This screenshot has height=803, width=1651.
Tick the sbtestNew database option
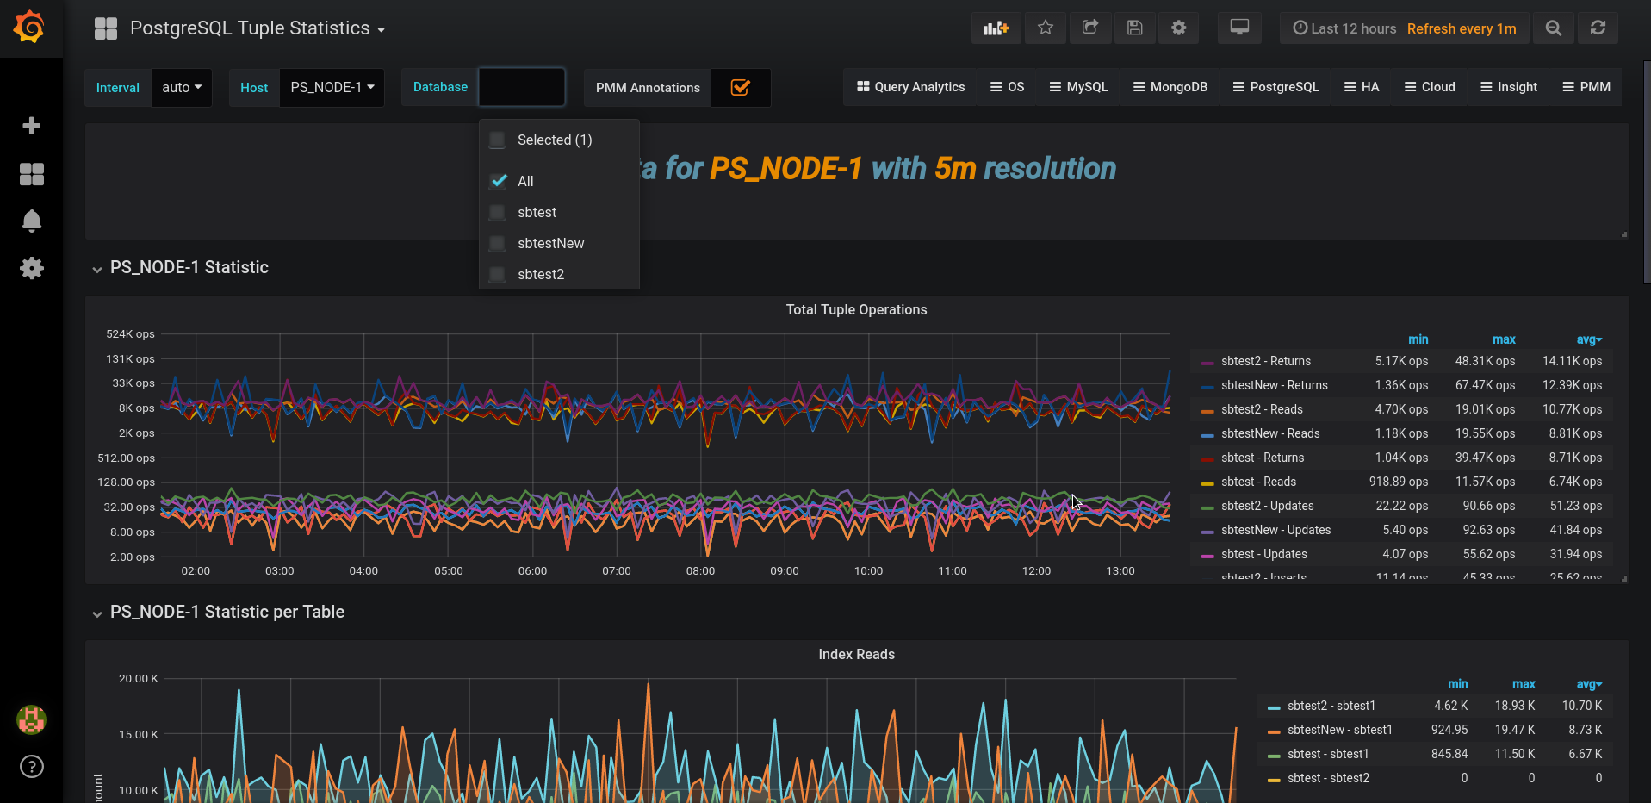point(498,244)
